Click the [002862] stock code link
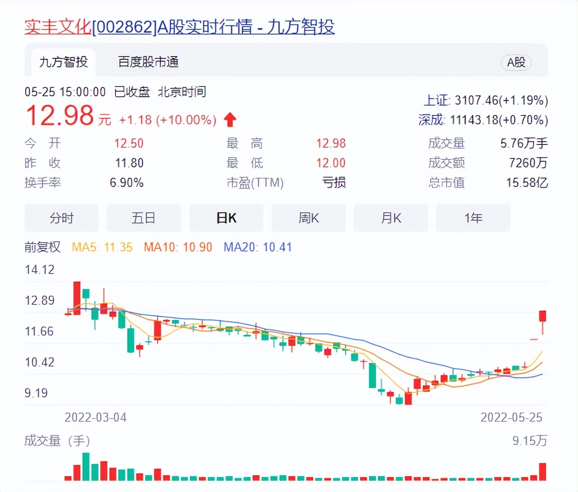 (123, 27)
